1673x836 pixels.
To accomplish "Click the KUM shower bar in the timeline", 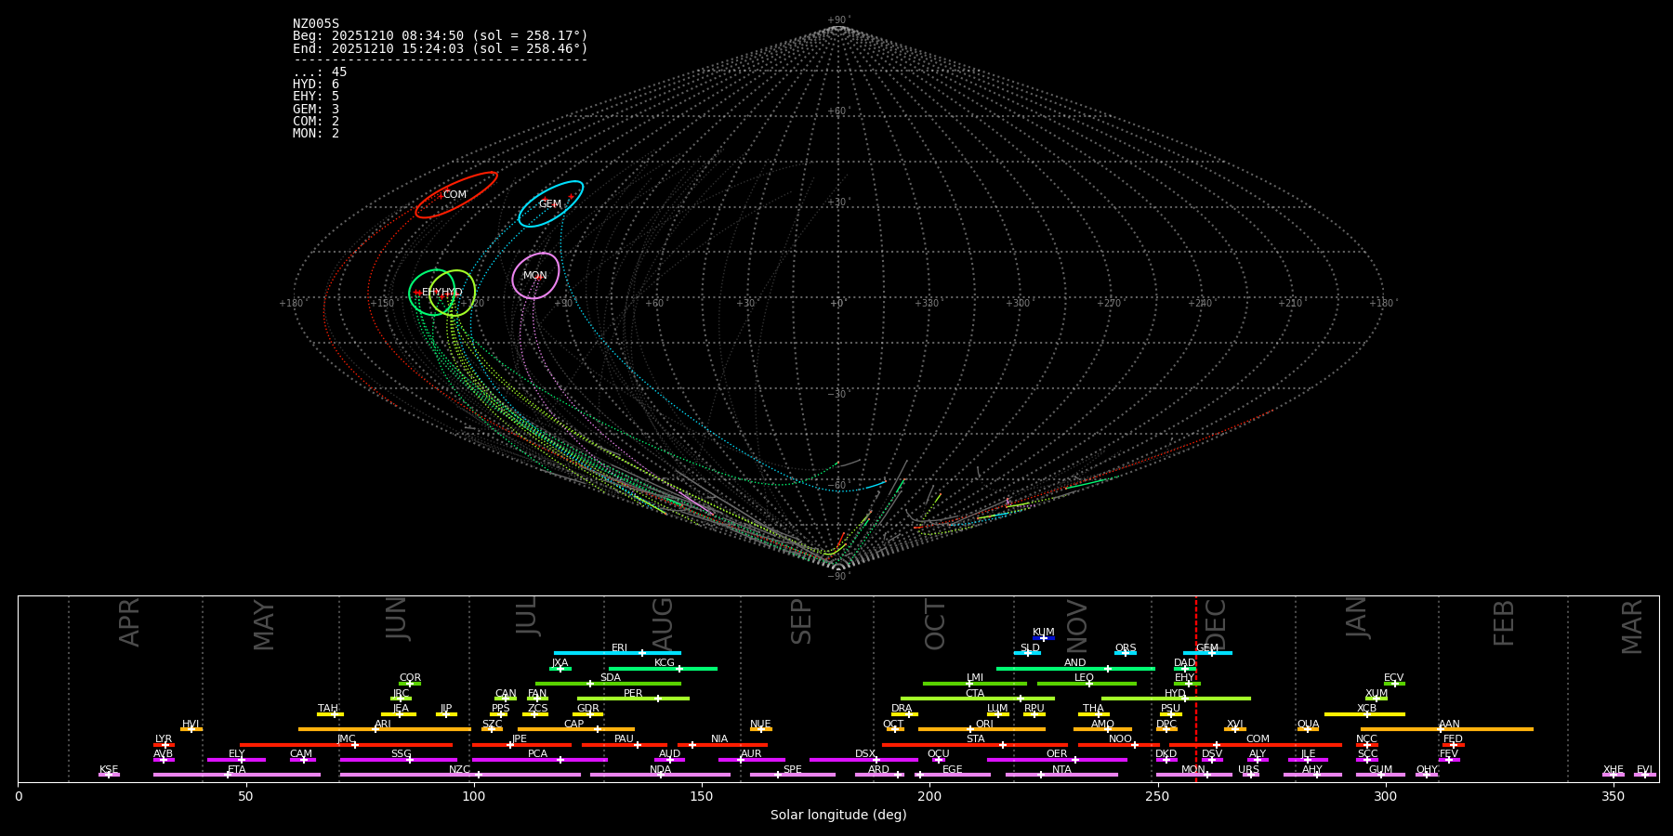I will point(1044,638).
